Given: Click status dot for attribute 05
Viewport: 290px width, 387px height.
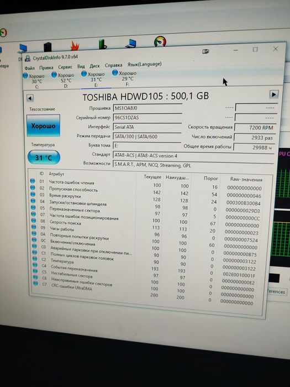Looking at the screenshot, I should click(x=34, y=207).
